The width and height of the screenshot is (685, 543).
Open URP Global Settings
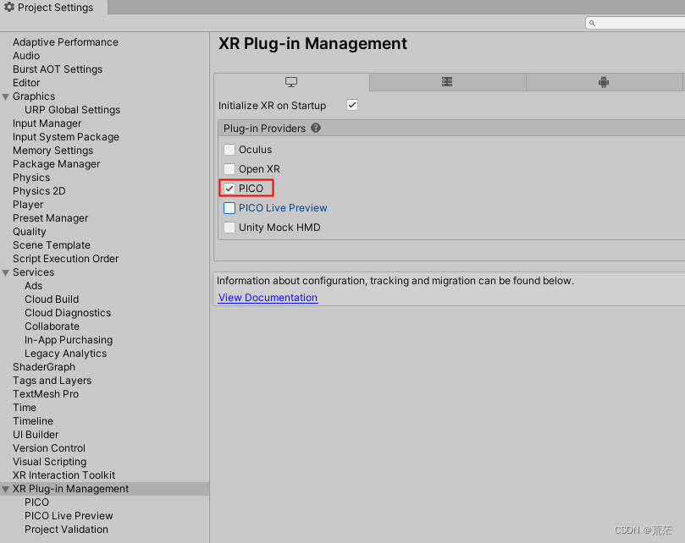click(x=73, y=110)
